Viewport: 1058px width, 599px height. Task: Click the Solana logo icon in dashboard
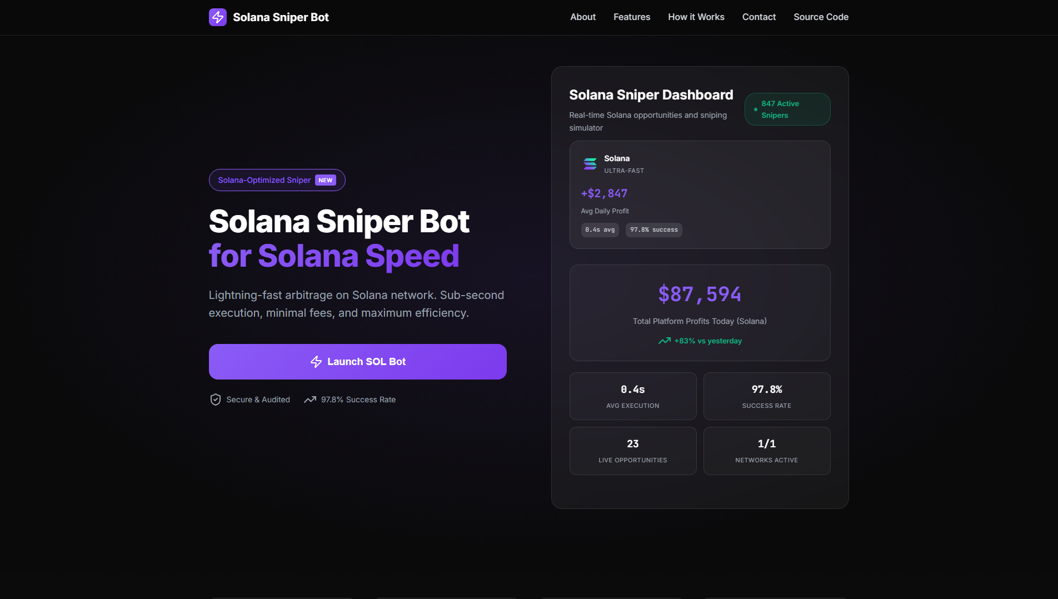pos(590,163)
